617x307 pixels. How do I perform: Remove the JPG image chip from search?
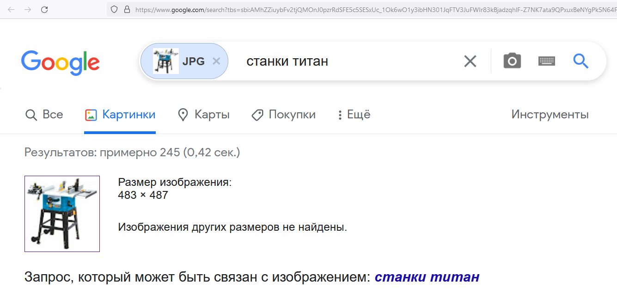point(216,61)
